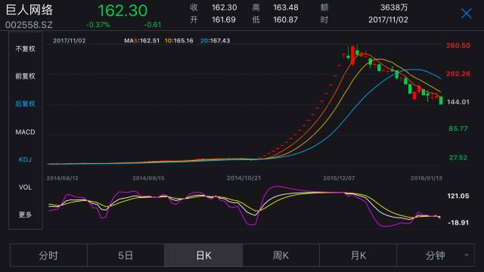Select 后复权 price adjustment option
The image size is (484, 272).
(25, 104)
